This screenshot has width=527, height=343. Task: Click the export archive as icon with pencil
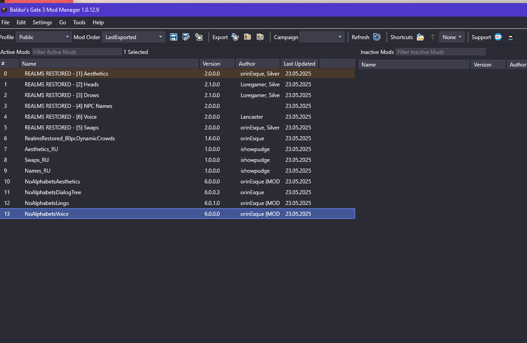260,37
